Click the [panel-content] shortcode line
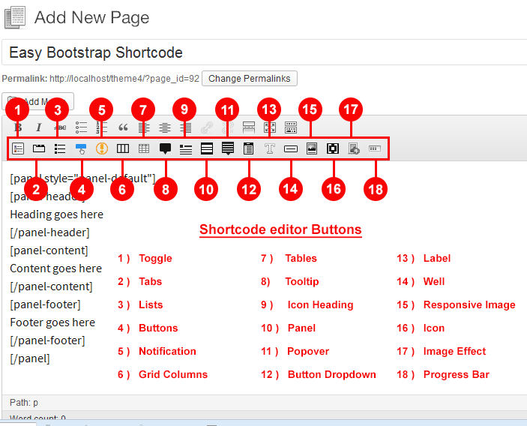The height and width of the screenshot is (426, 527). coord(49,250)
